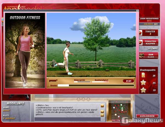Click the tomato icon beside Tomaten
165x127 pixels.
(x=141, y=33)
